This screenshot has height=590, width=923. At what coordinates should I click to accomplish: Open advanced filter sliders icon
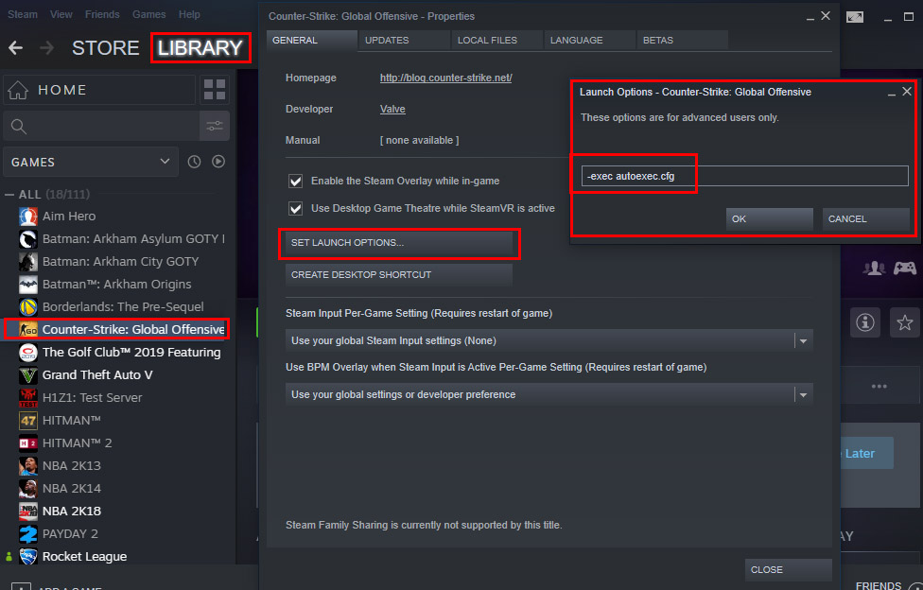click(215, 126)
